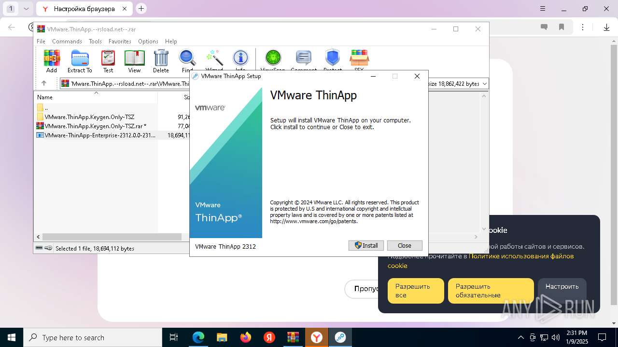Screen dimensions: 618x347
Task: Open the Options menu
Action: click(148, 41)
